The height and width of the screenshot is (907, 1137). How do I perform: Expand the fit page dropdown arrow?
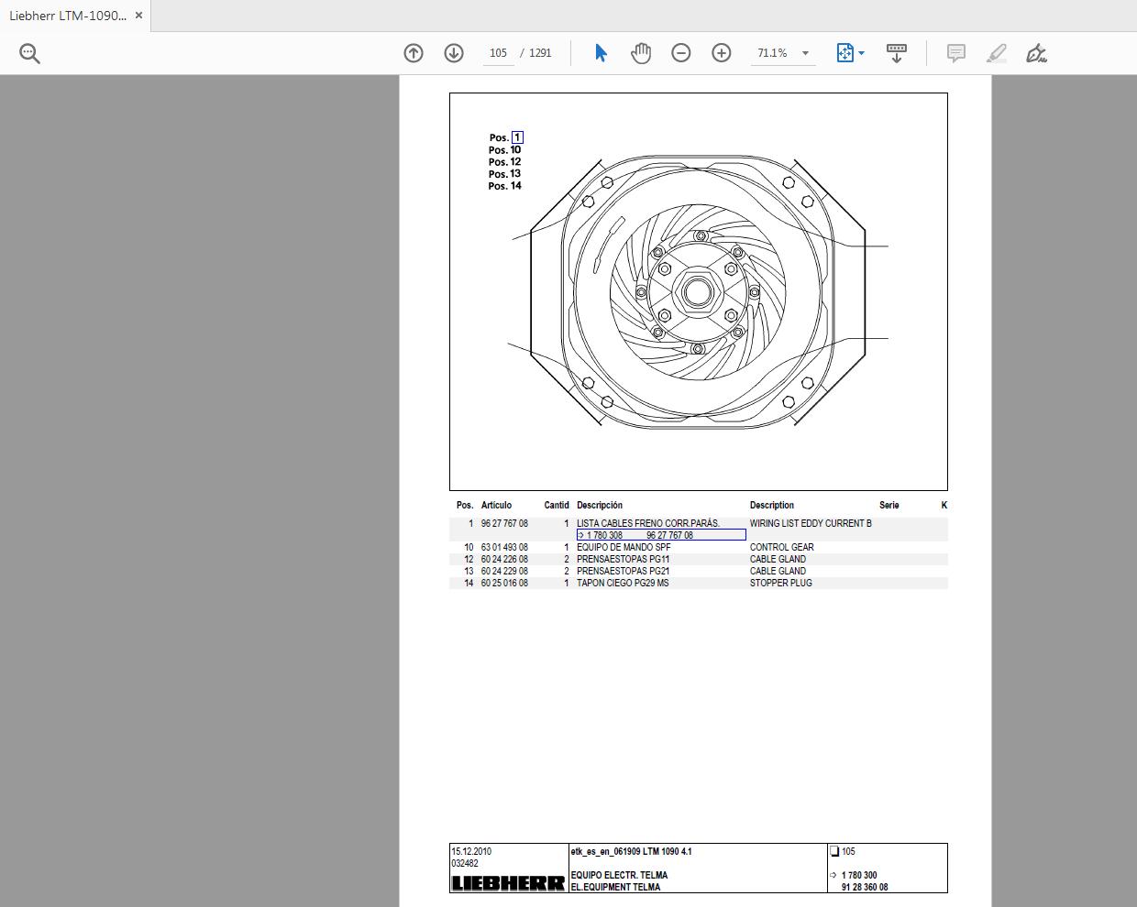coord(862,53)
